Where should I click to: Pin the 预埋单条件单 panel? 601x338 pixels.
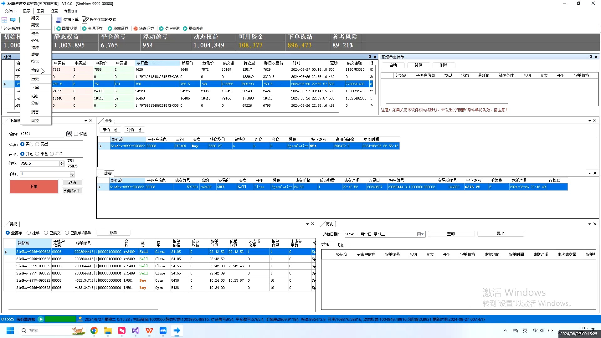(591, 57)
